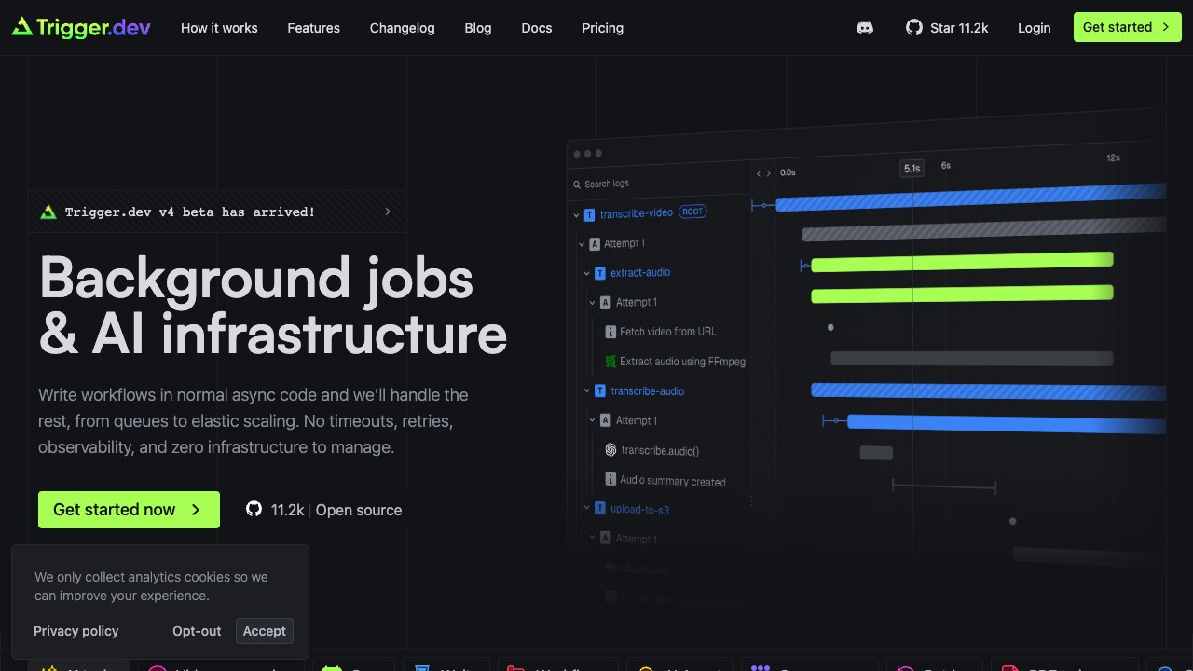Click the gray Extract audio using FFmpeg bar
Screen dimensions: 1193x671
click(x=972, y=359)
